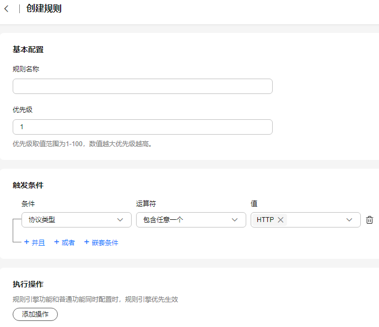
Task: Click the 创建规则 page title
Action: pos(44,8)
